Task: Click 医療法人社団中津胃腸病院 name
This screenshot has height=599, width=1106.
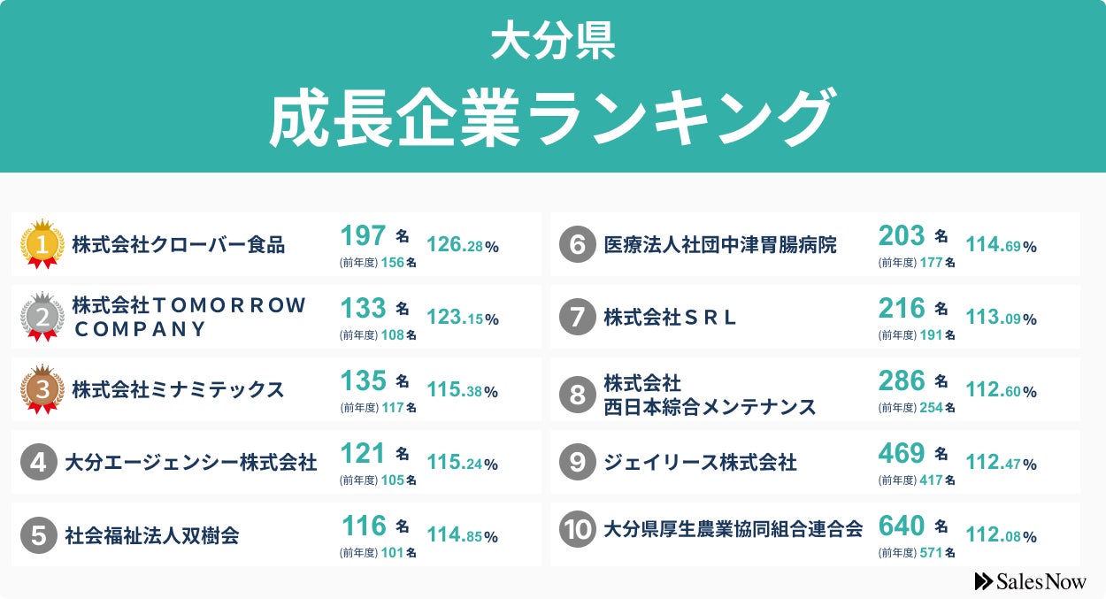Action: [x=720, y=244]
